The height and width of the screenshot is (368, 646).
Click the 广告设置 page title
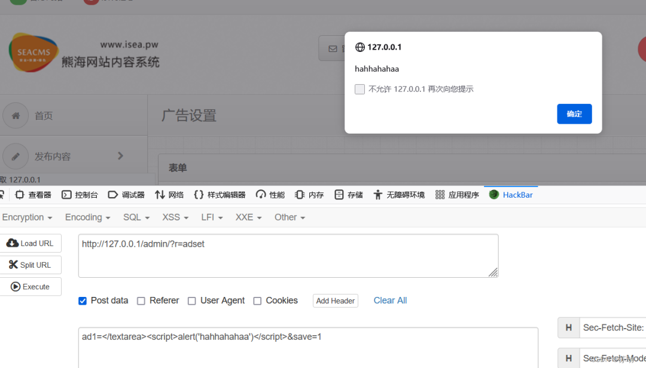click(x=188, y=116)
